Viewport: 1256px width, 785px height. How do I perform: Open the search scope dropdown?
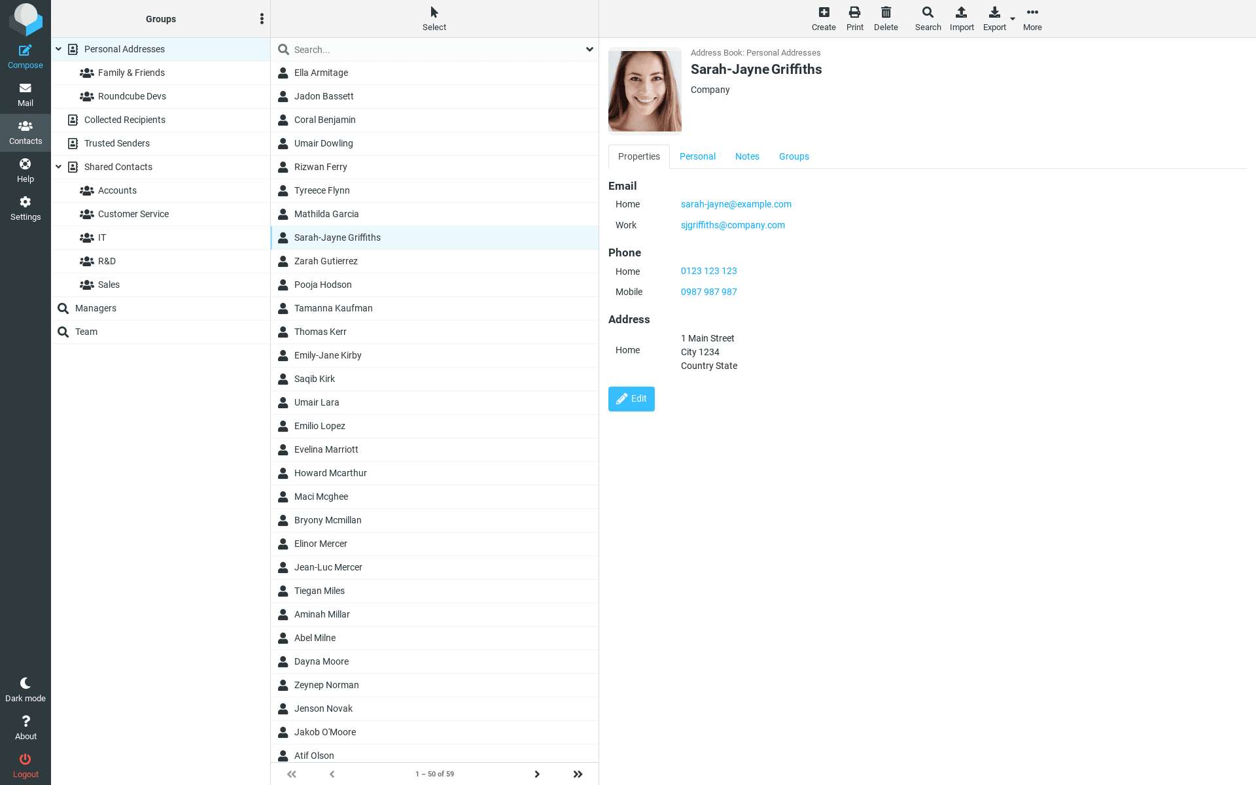pos(589,49)
